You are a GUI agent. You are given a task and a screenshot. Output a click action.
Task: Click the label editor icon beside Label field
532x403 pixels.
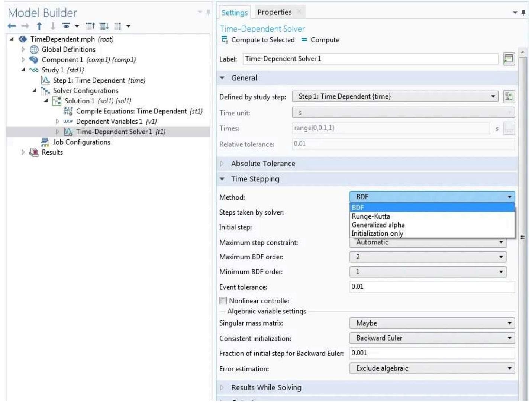point(508,59)
